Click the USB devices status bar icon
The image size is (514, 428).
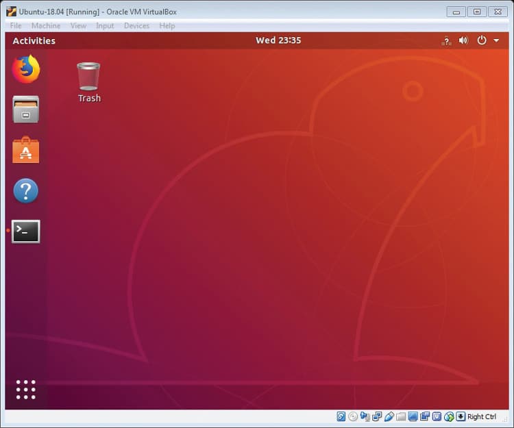(389, 416)
